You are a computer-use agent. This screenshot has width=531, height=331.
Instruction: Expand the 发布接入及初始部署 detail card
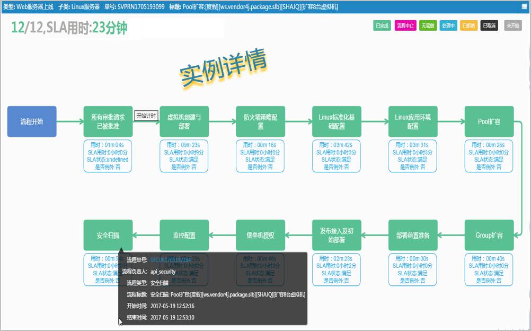(337, 271)
